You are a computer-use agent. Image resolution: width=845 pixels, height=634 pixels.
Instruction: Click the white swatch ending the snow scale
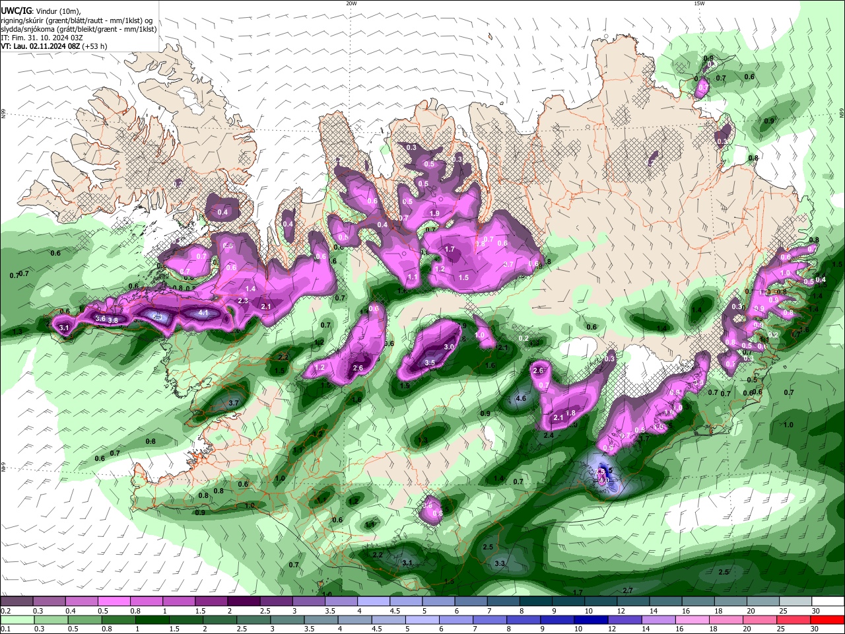828,602
